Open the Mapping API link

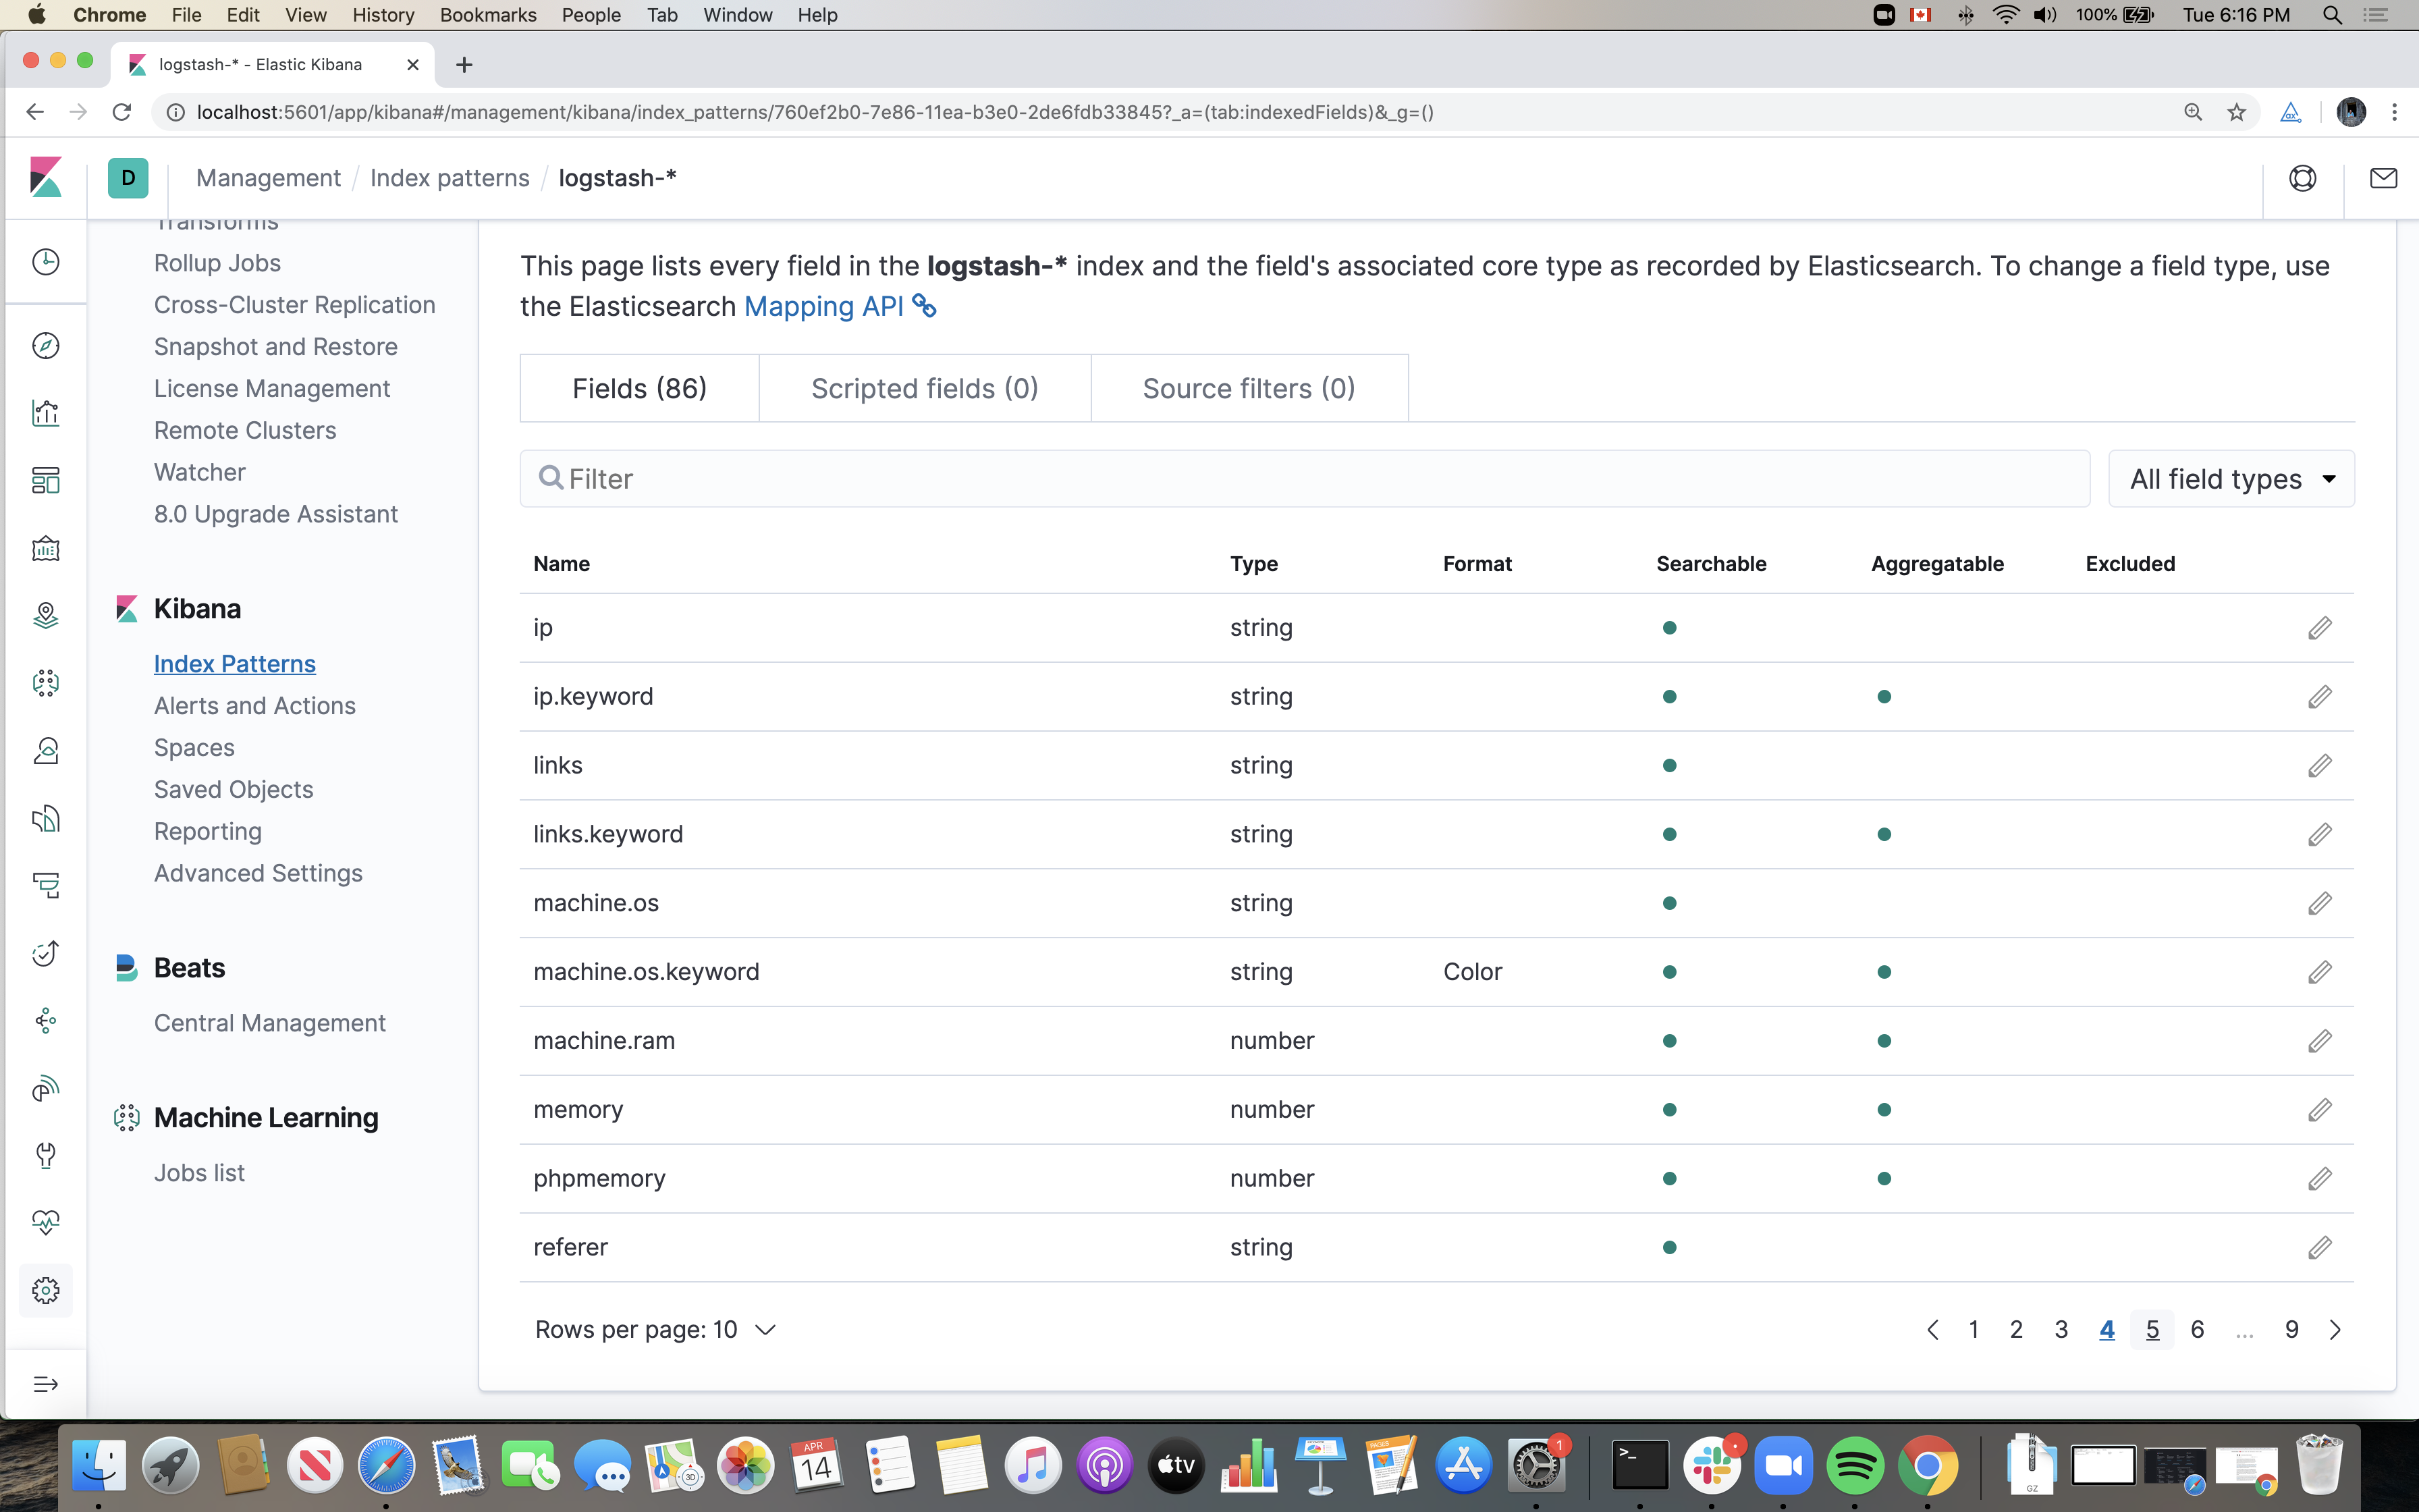(825, 307)
